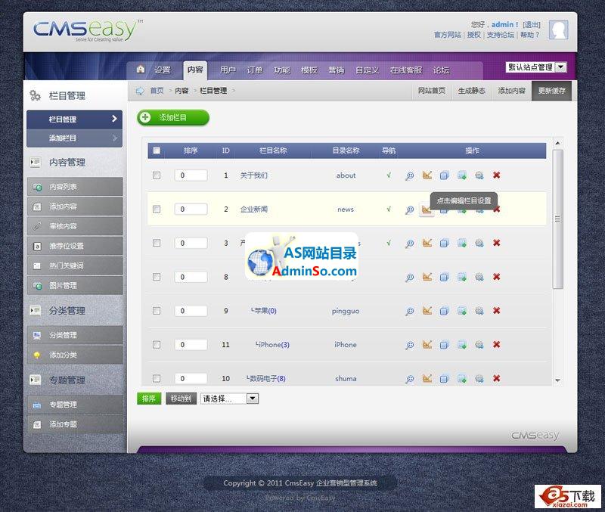Image resolution: width=605 pixels, height=512 pixels.
Task: Click the highlighted edit-settings icon in the news row
Action: (427, 210)
